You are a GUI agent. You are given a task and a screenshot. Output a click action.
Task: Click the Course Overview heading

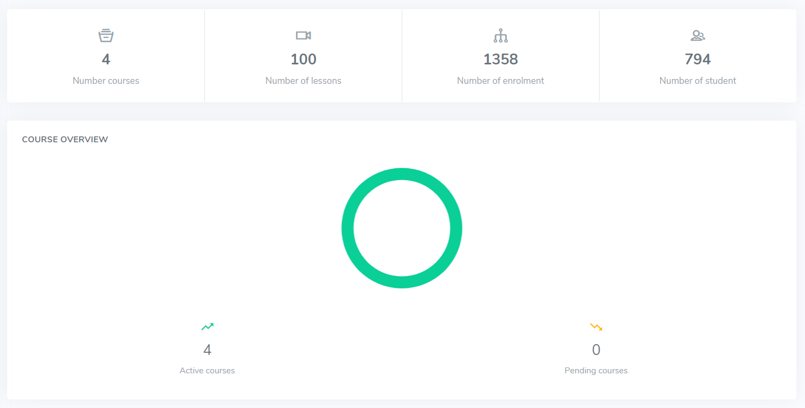coord(65,139)
